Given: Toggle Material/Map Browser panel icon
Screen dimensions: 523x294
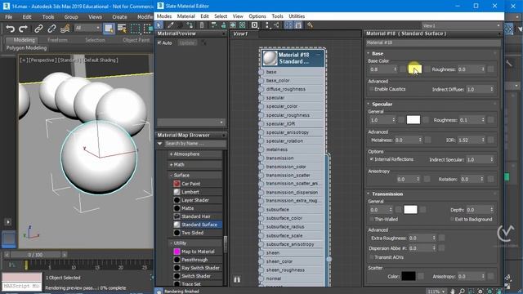Looking at the screenshot, I should (x=288, y=25).
